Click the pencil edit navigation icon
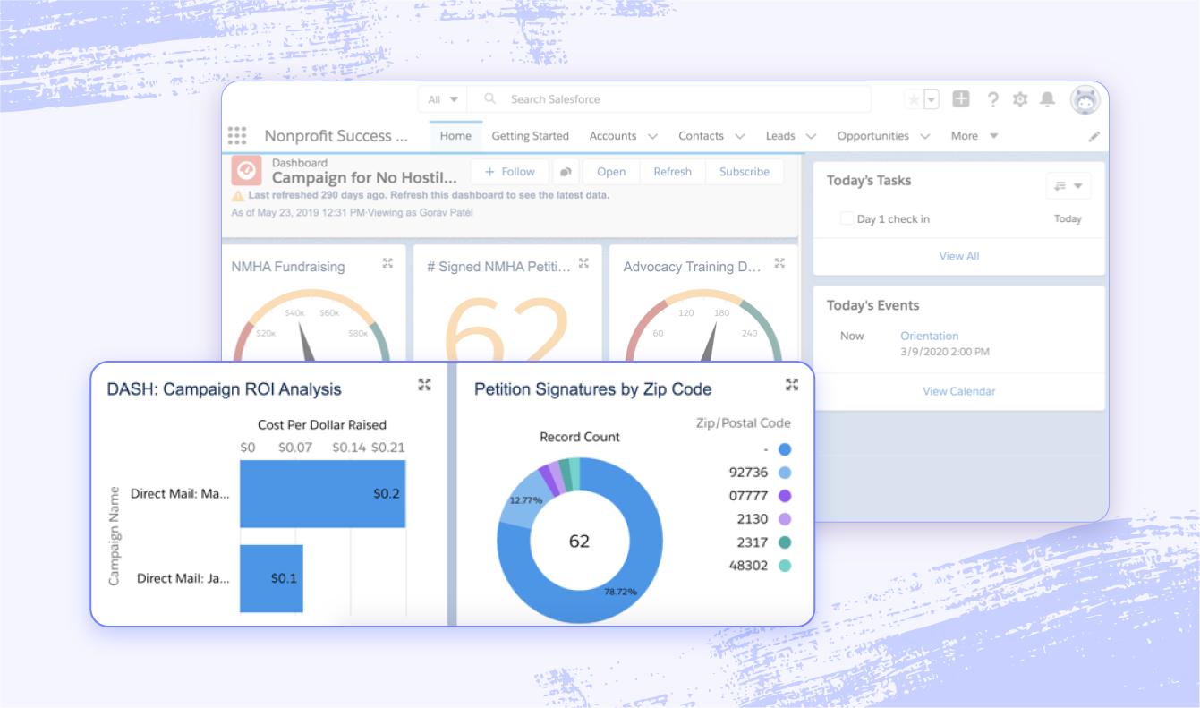Viewport: 1200px width, 708px height. [x=1094, y=137]
